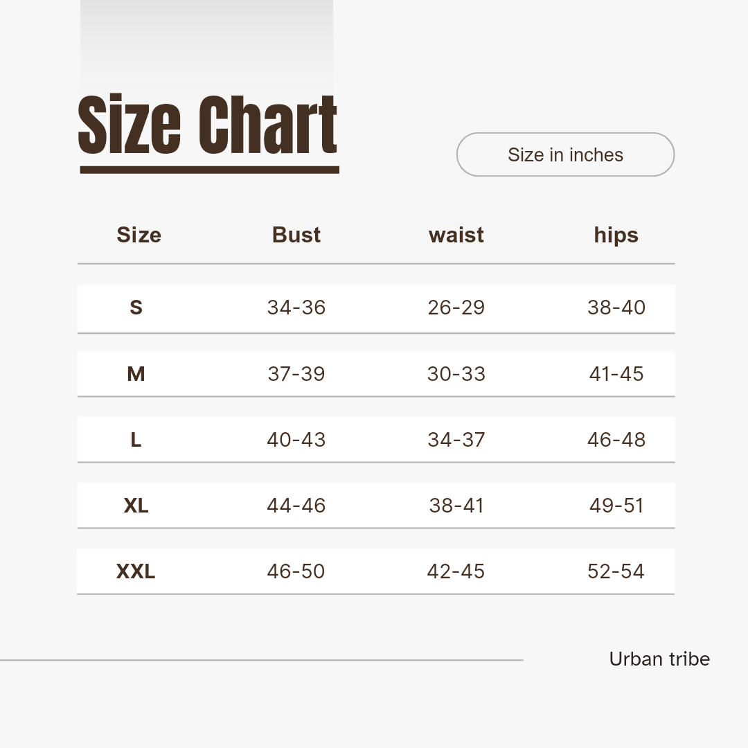
Task: Select the M size row label
Action: [136, 374]
